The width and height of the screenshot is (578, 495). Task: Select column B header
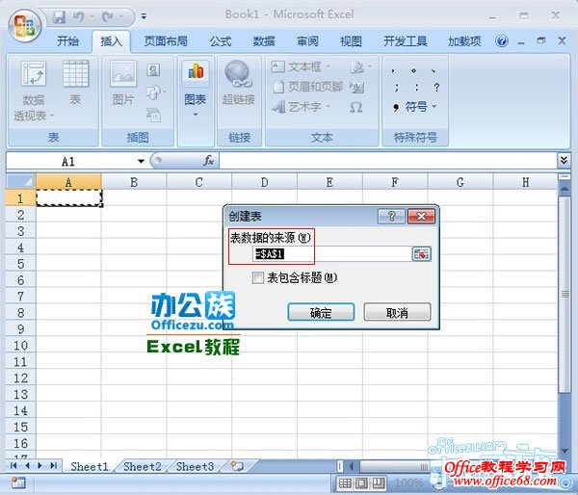[x=134, y=182]
